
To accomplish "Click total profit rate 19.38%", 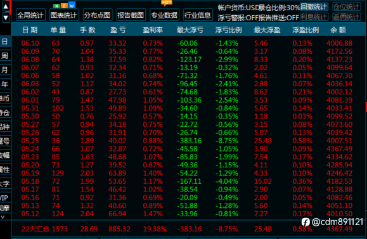I will pyautogui.click(x=155, y=229).
